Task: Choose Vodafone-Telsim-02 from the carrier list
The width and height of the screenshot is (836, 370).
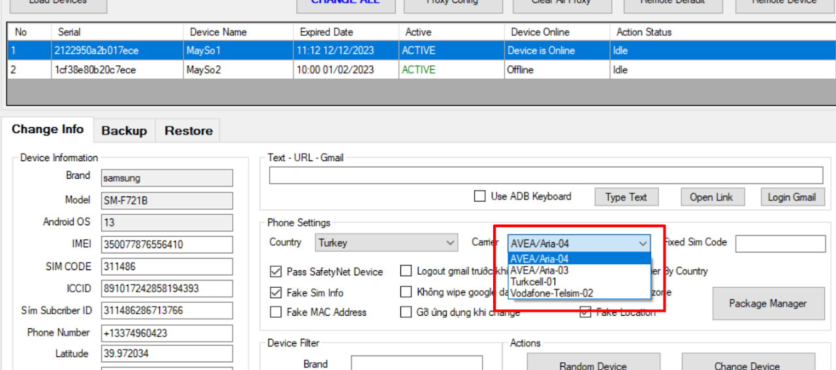Action: click(552, 294)
